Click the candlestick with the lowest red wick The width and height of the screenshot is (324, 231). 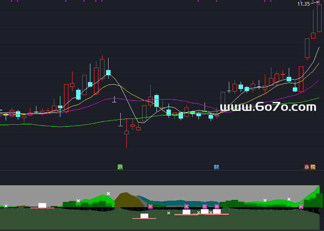click(x=126, y=133)
